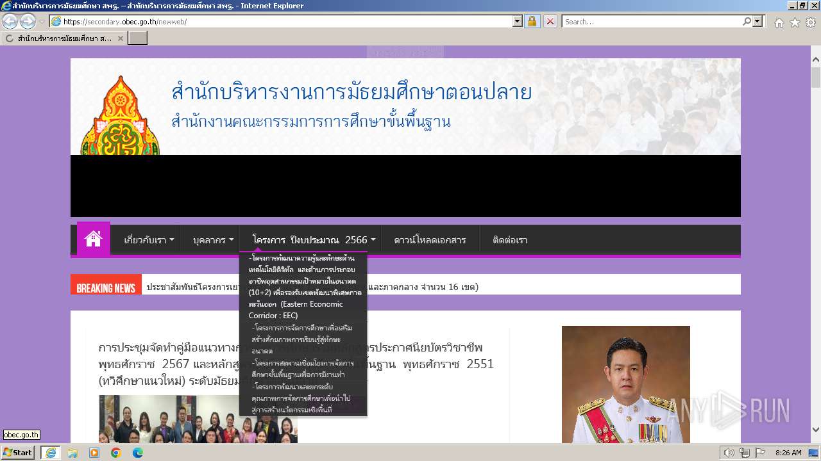The height and width of the screenshot is (461, 821).
Task: Expand the บุคลากร menu
Action: 214,240
